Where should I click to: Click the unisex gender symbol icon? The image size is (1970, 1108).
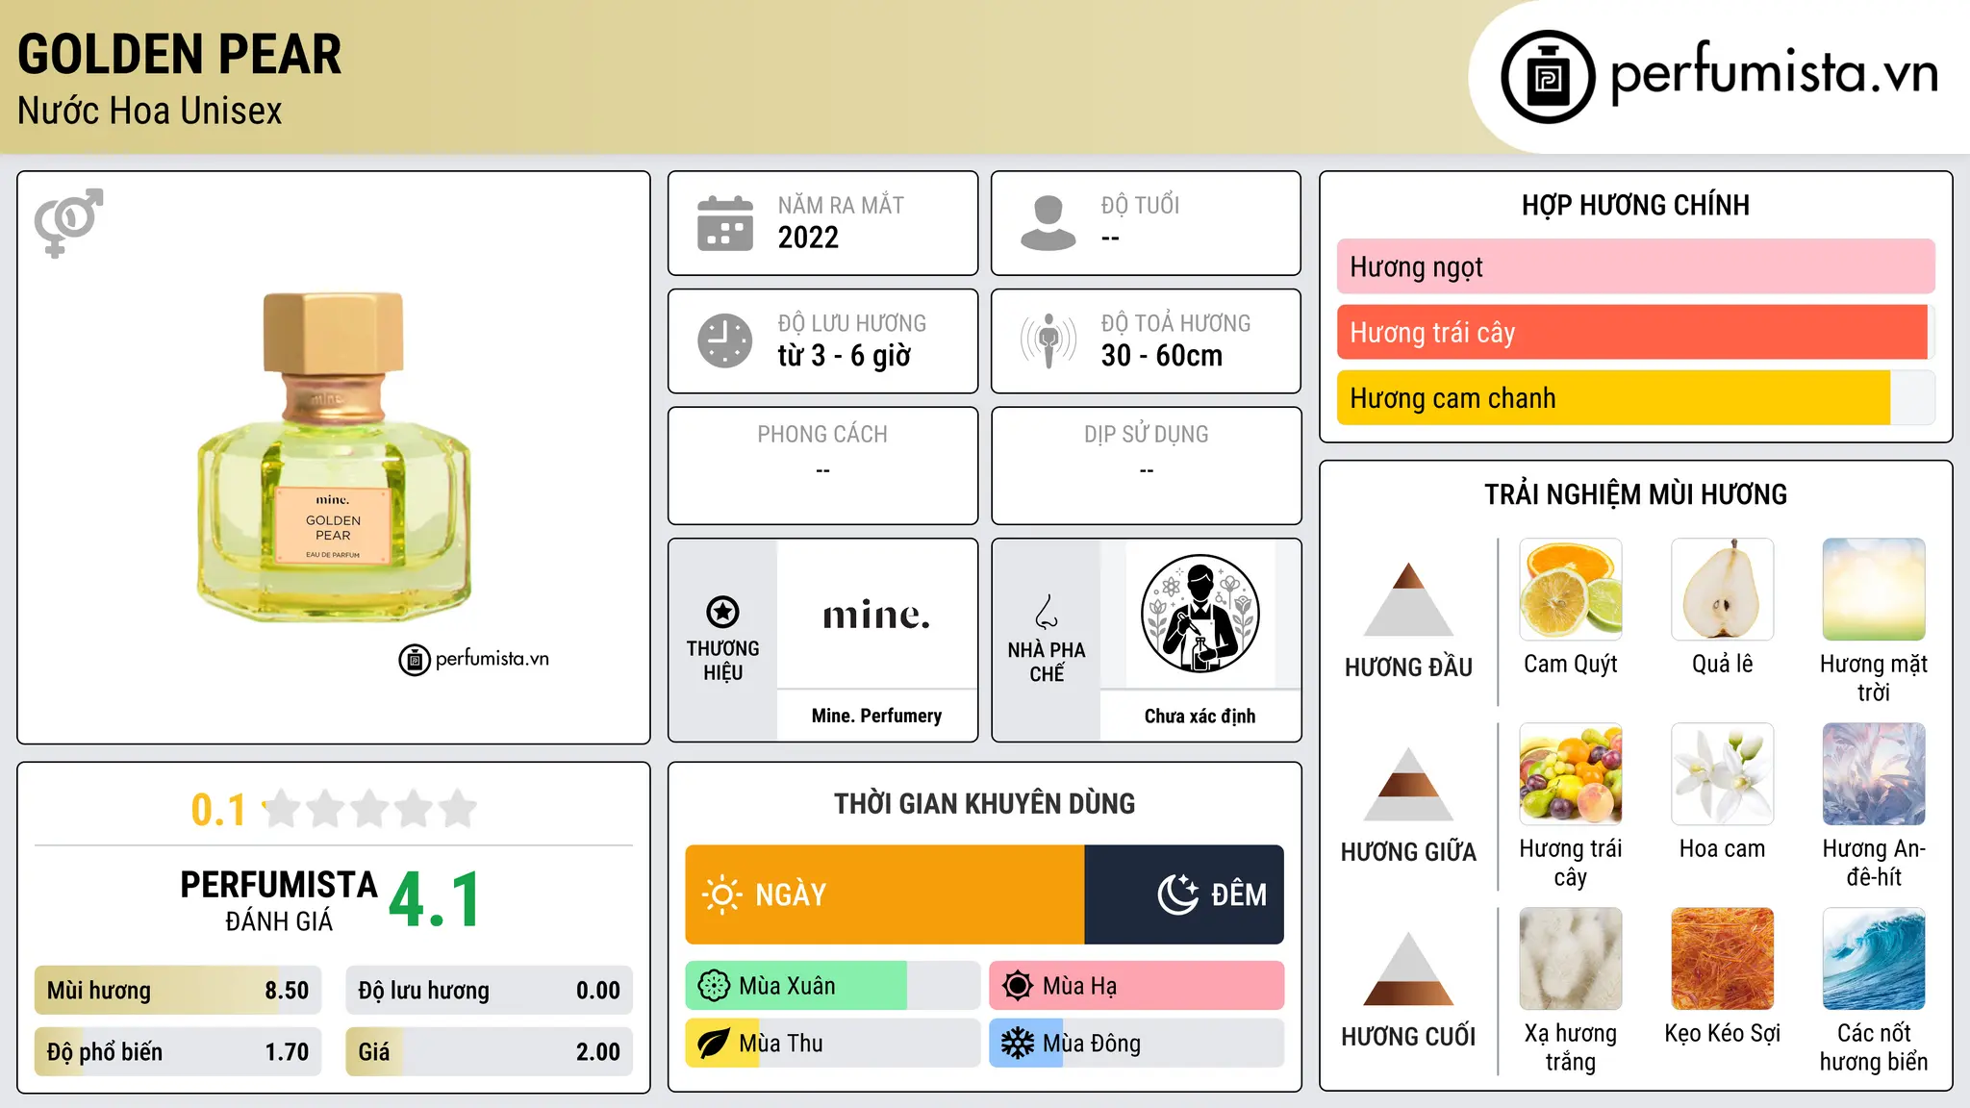click(68, 223)
